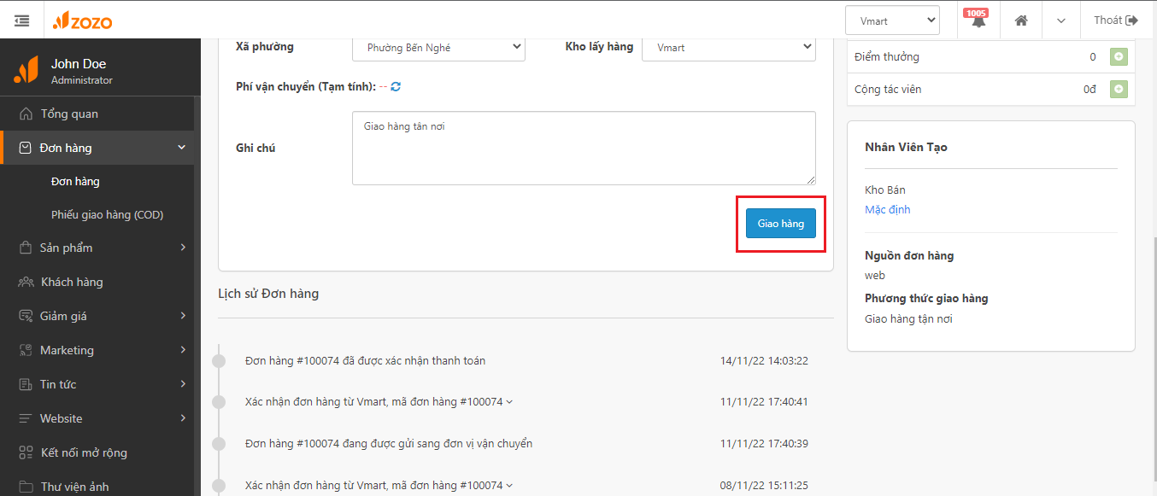Click the Website lines icon

click(25, 418)
